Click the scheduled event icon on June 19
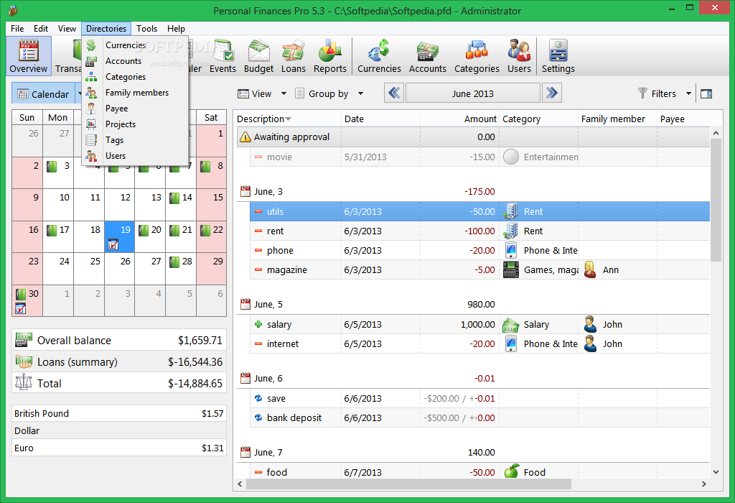The image size is (735, 503). (x=113, y=244)
